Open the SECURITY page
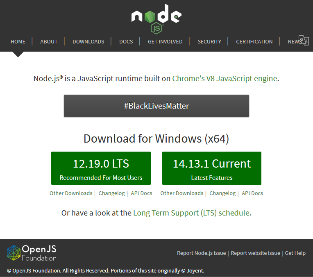Viewport: 313px width, 277px height. [209, 41]
